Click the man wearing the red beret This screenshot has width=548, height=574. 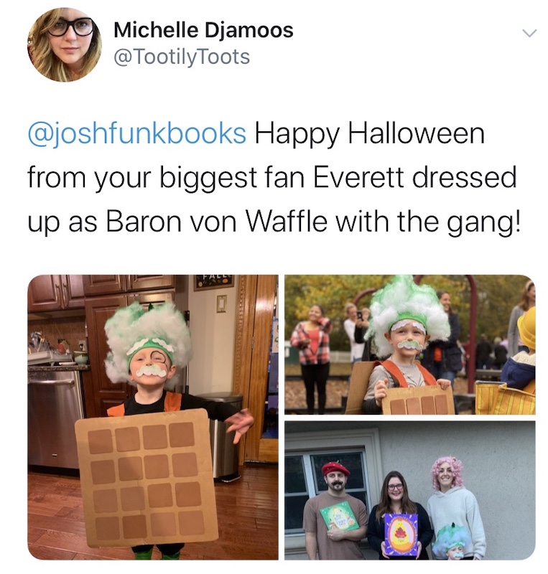click(x=334, y=511)
